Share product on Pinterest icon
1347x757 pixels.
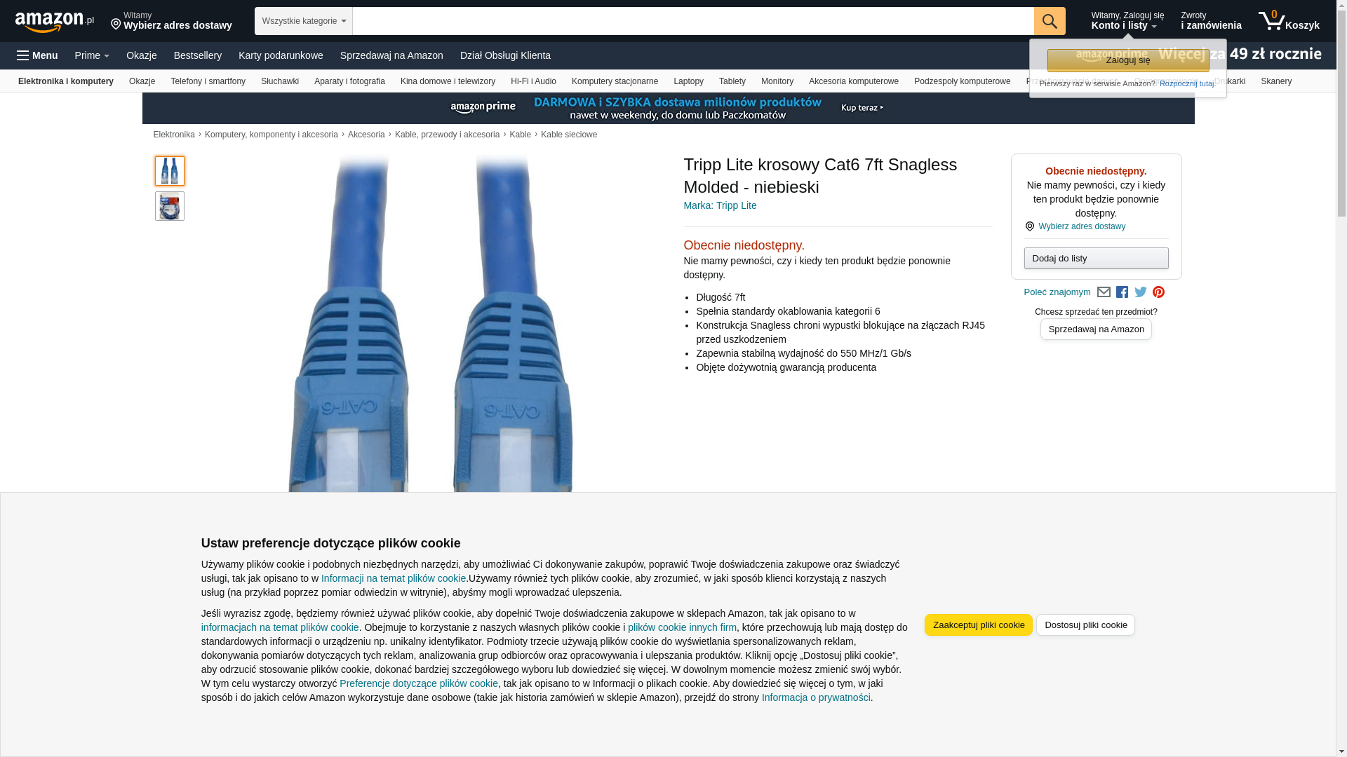1158,292
